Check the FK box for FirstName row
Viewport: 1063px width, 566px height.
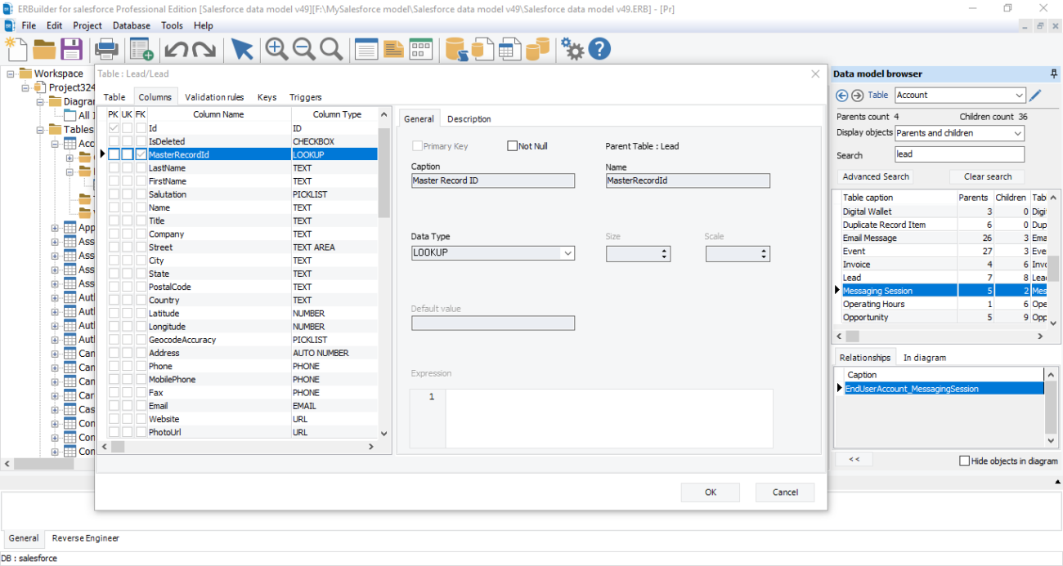141,180
